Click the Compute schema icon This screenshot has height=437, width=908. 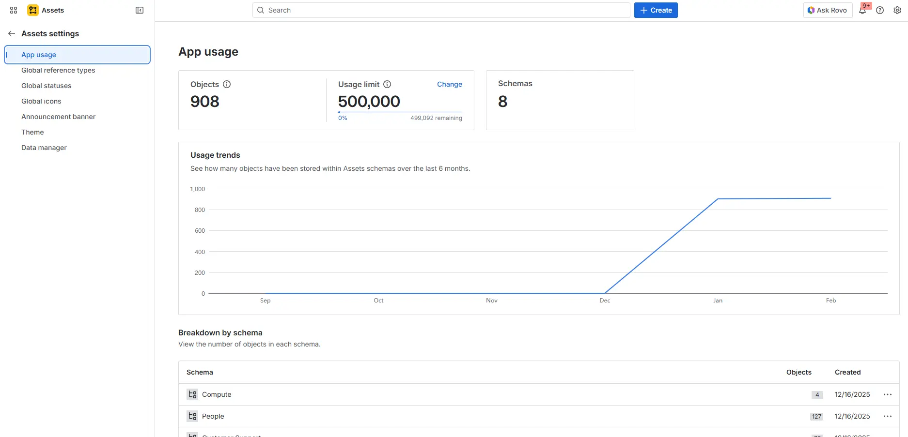[x=192, y=394]
